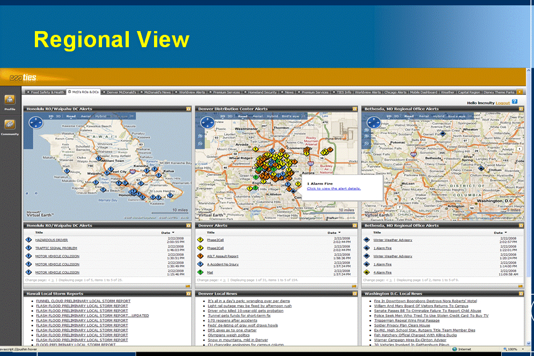Click the Washington D.C. Local News header icon
The height and width of the screenshot is (356, 534).
[x=521, y=293]
